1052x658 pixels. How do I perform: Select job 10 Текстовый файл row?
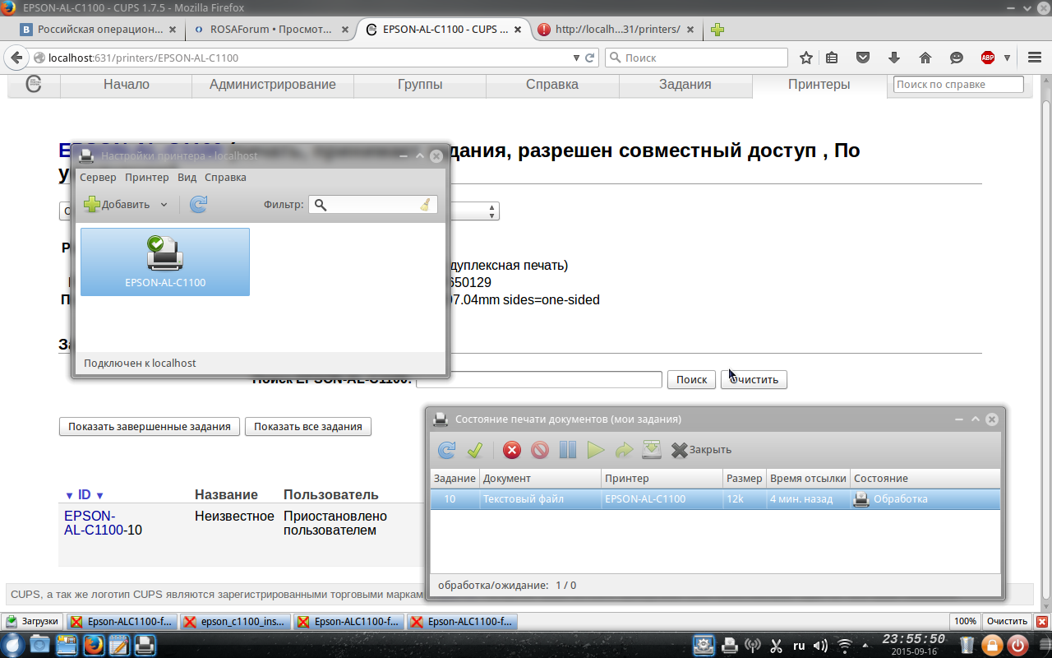point(715,499)
